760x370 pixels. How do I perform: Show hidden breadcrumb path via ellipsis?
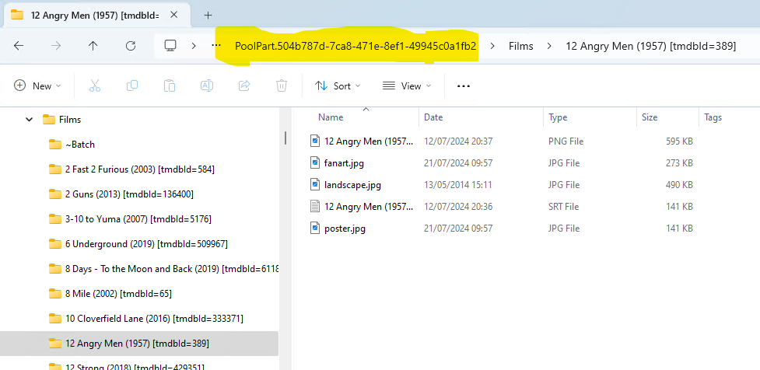click(217, 46)
